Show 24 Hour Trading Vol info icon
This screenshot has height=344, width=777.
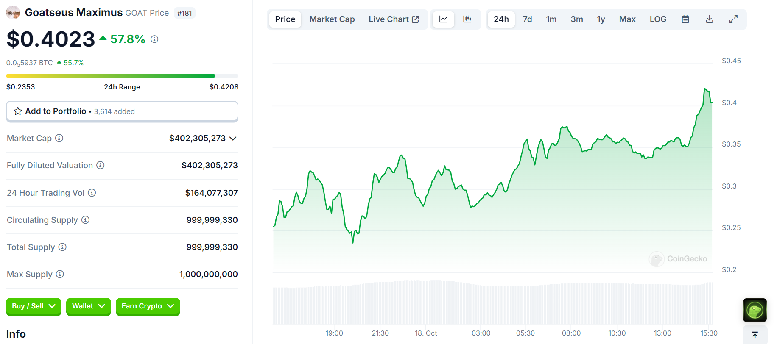[x=92, y=193]
